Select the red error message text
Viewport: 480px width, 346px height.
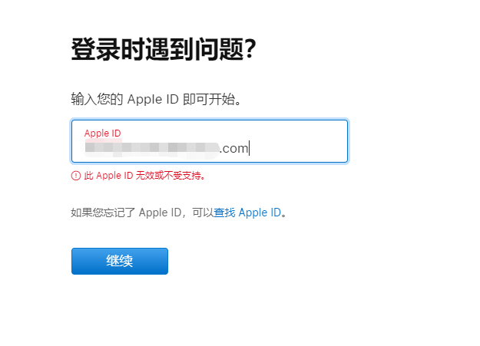pos(144,176)
